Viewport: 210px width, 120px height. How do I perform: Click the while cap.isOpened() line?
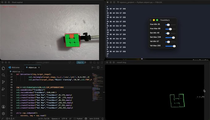(x=27, y=113)
